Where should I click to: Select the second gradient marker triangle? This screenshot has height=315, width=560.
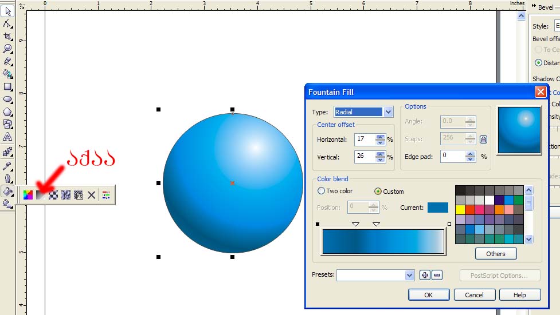tap(376, 224)
